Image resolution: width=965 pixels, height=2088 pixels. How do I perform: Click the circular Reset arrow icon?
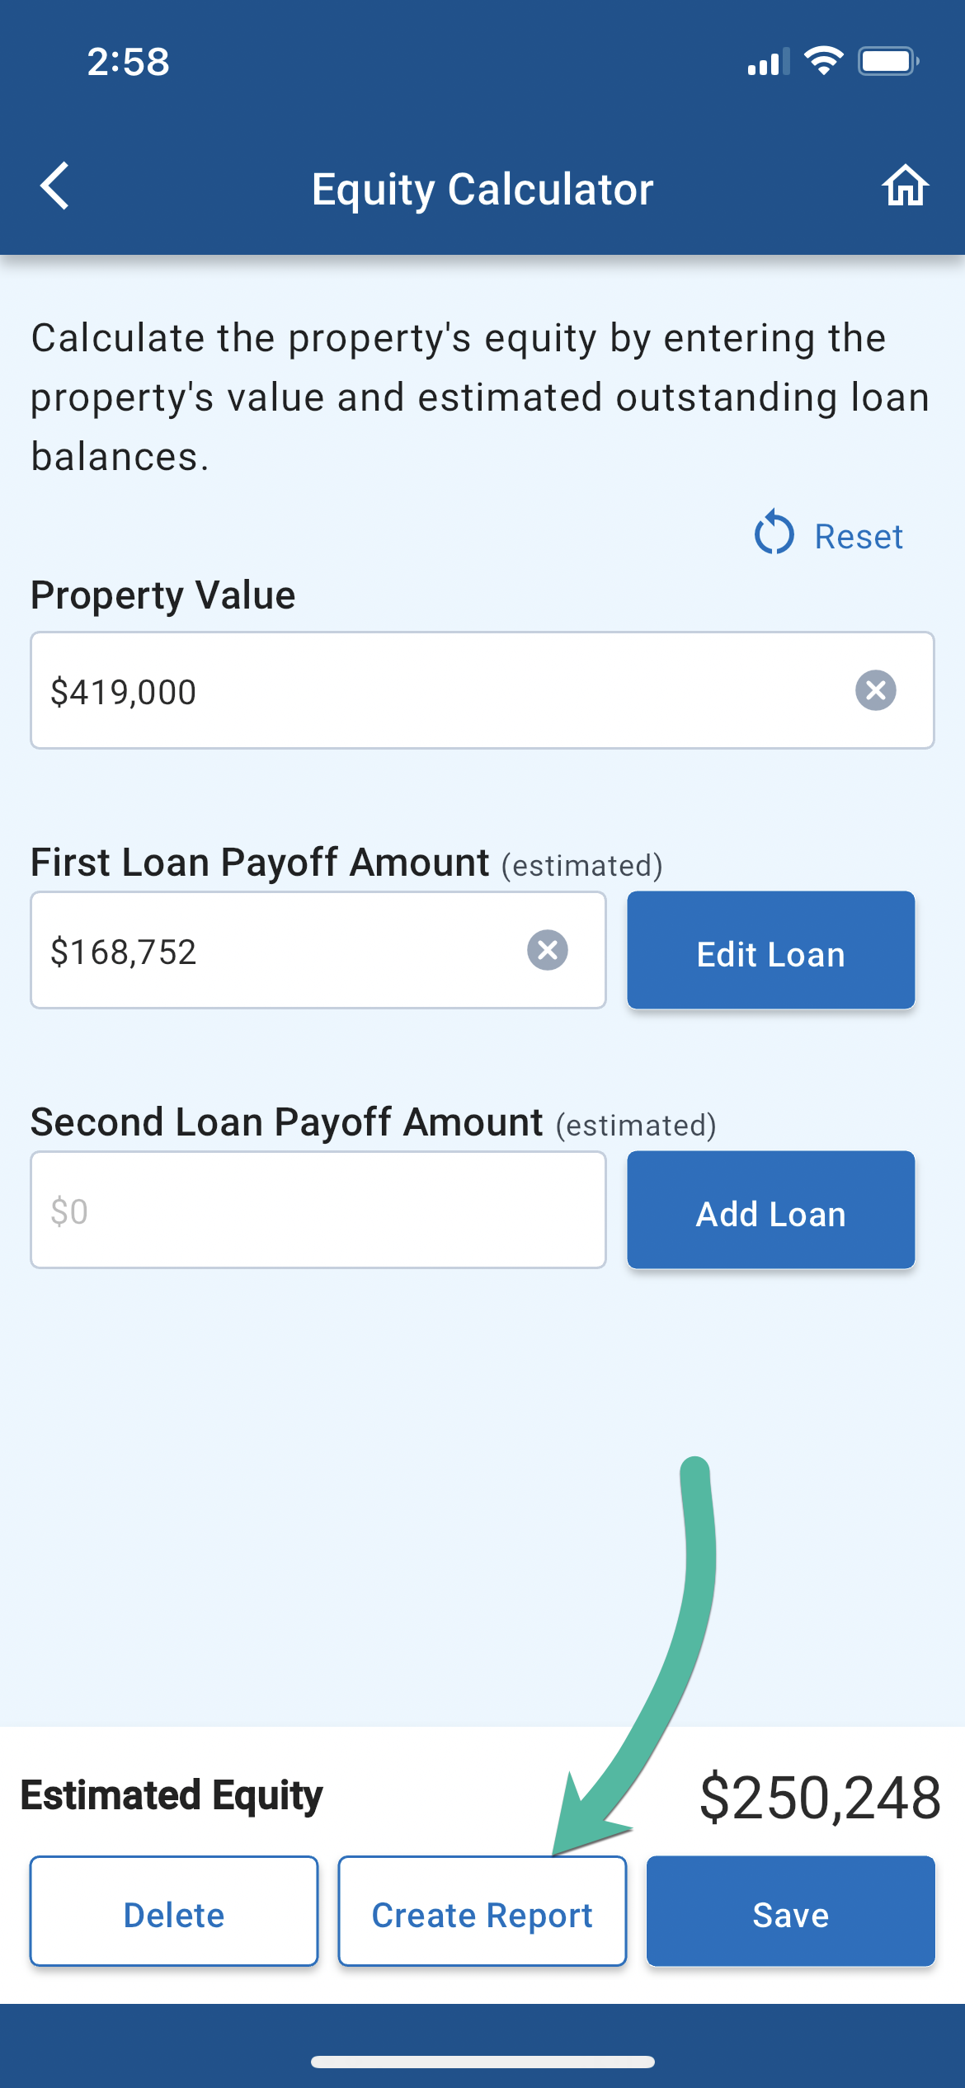click(x=774, y=533)
